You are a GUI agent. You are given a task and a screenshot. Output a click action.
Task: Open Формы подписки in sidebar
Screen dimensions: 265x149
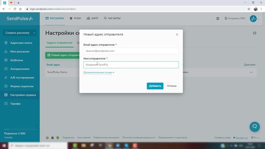point(22,87)
